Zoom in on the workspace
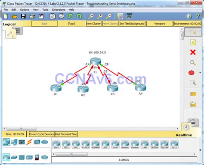Screen dimensions: 204x165 pos(91,16)
